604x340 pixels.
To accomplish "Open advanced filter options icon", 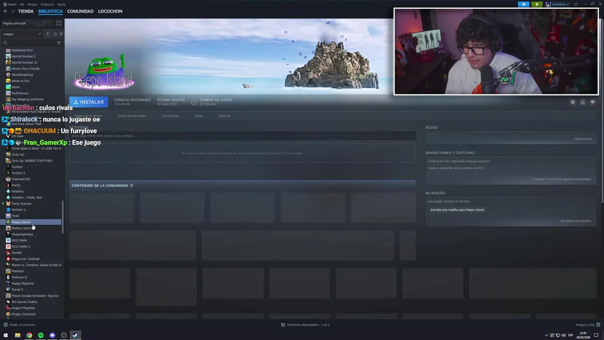I will click(59, 43).
